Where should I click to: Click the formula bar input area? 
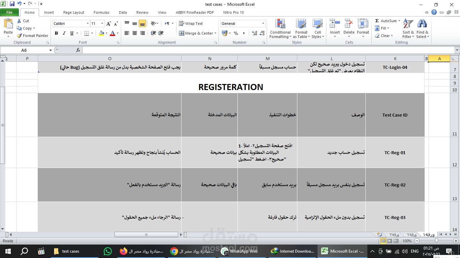[268, 50]
